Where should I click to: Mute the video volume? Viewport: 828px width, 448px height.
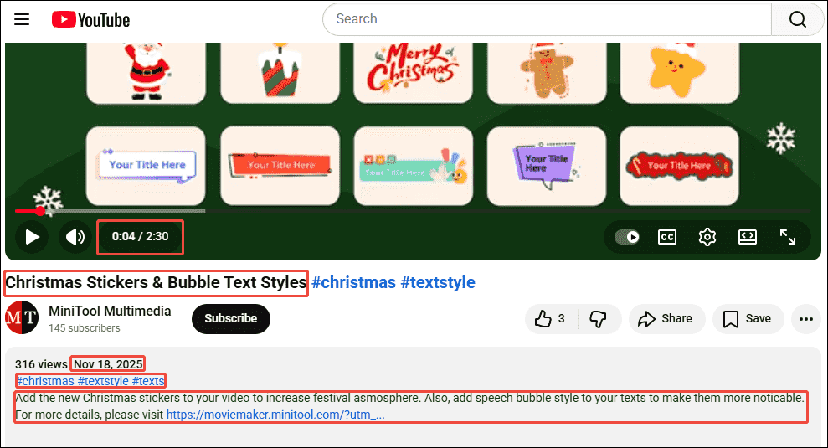coord(75,237)
